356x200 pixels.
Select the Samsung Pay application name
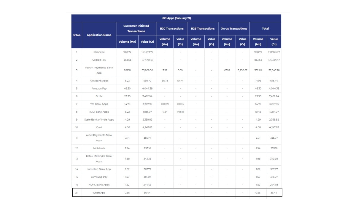(x=99, y=177)
